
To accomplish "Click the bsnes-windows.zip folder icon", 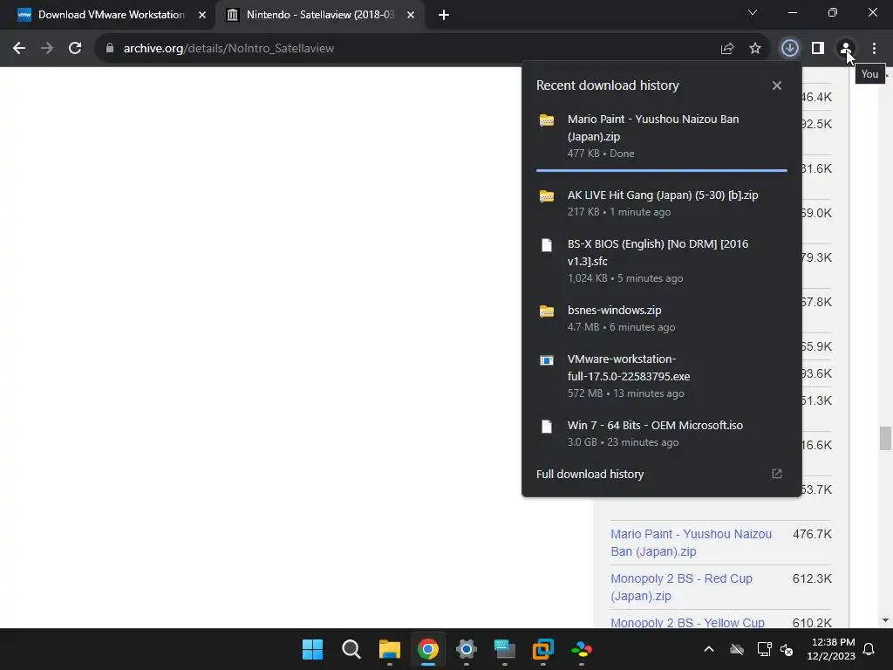I will tap(547, 311).
